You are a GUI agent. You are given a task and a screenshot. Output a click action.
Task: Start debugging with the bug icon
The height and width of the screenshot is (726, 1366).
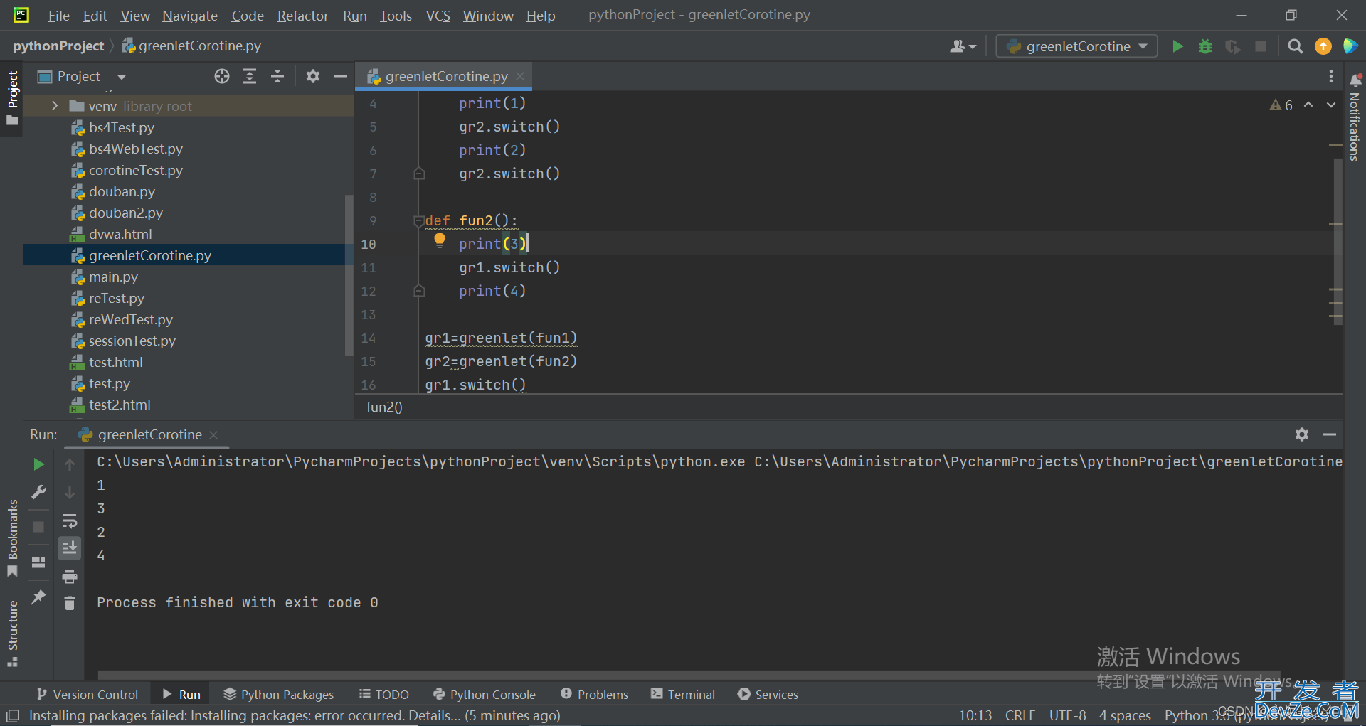tap(1205, 46)
